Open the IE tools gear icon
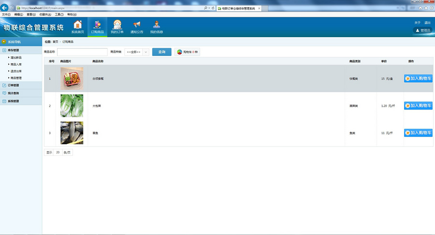Image resolution: width=435 pixels, height=235 pixels. point(432,8)
